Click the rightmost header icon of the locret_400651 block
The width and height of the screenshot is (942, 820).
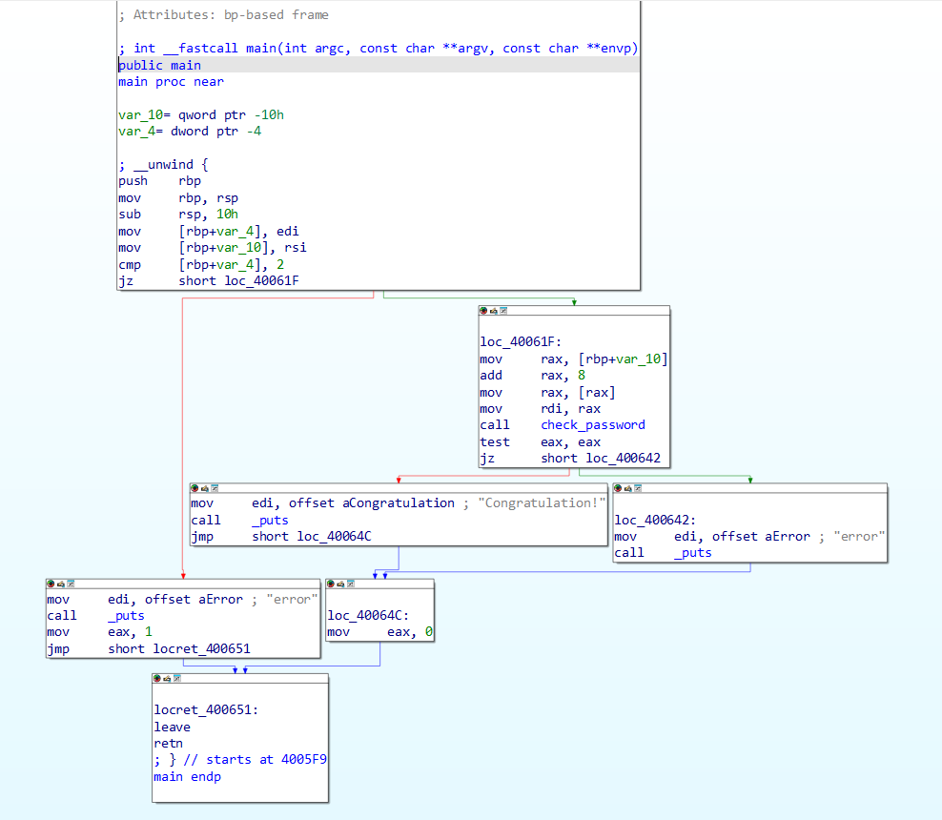point(177,678)
